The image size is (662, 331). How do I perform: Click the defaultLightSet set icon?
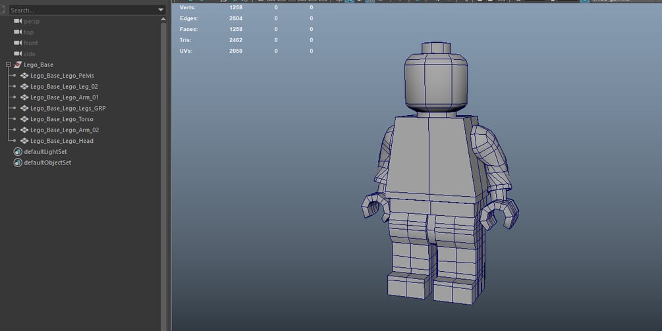18,152
